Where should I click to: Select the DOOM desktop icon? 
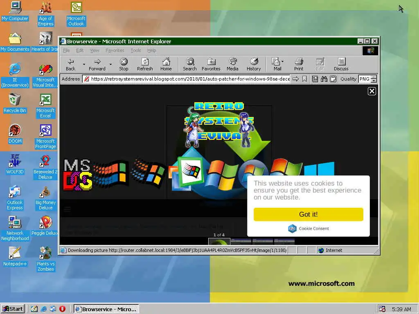[x=15, y=134]
